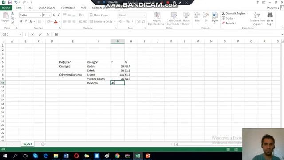Screen dimensions: 284x160
Task: Cut selection with the scissors icon
Action: (12, 13)
